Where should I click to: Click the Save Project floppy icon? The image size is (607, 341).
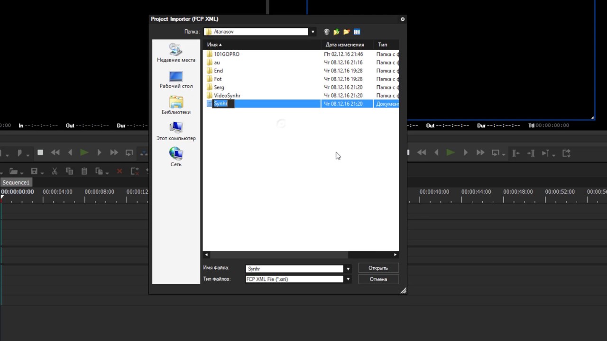point(34,171)
